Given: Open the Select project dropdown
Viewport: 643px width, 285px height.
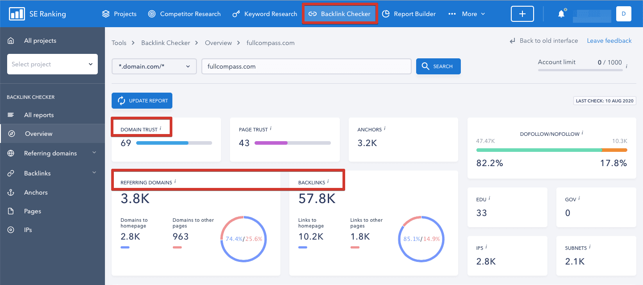Looking at the screenshot, I should [x=52, y=64].
